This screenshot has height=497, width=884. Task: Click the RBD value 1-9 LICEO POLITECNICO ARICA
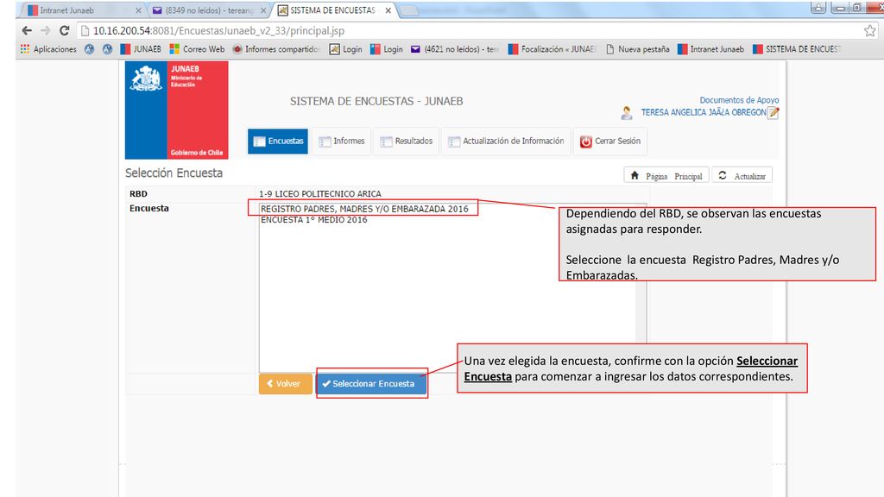point(319,193)
